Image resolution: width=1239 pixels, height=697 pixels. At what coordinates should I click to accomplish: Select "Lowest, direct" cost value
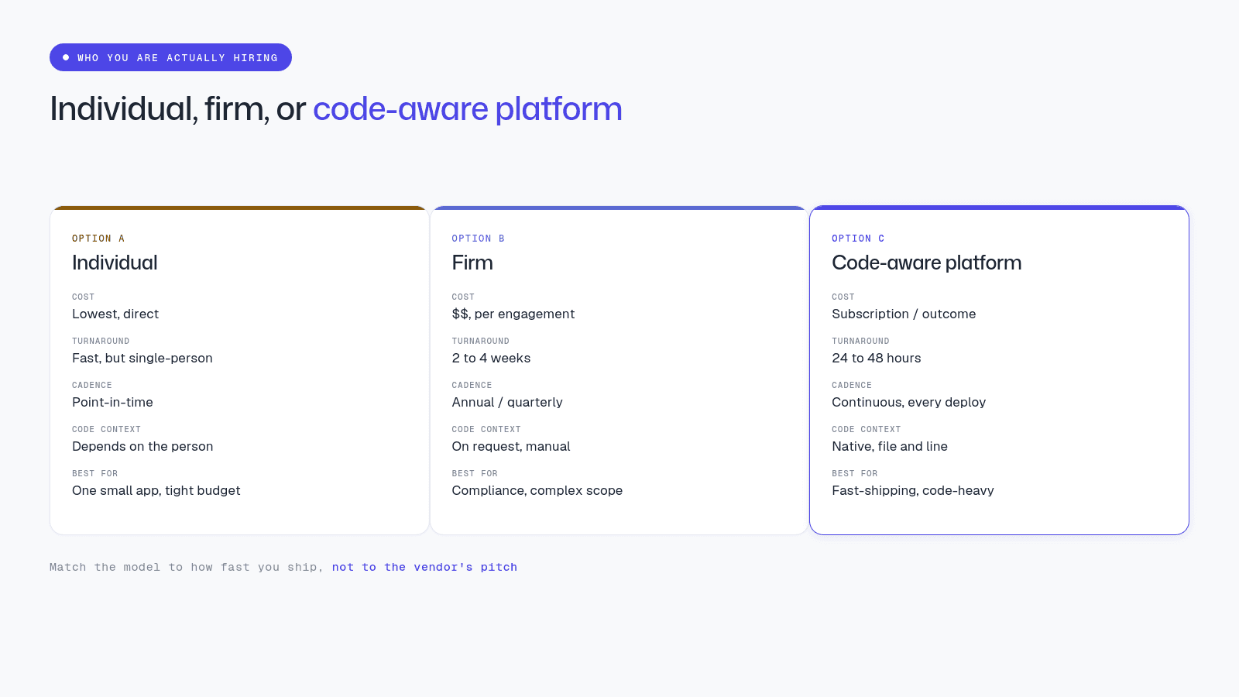(x=115, y=314)
